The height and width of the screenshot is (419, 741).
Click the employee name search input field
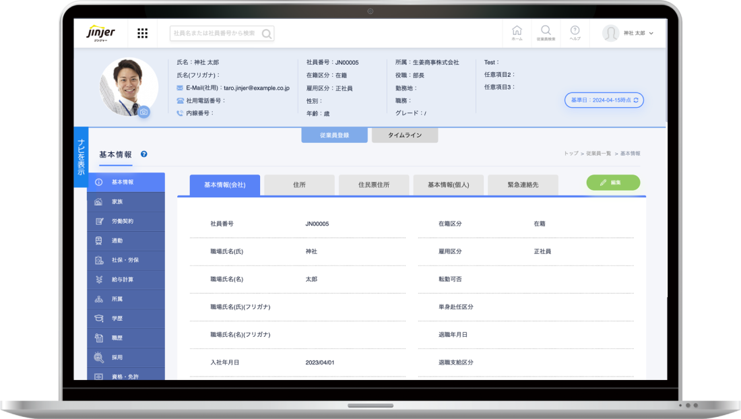(214, 33)
